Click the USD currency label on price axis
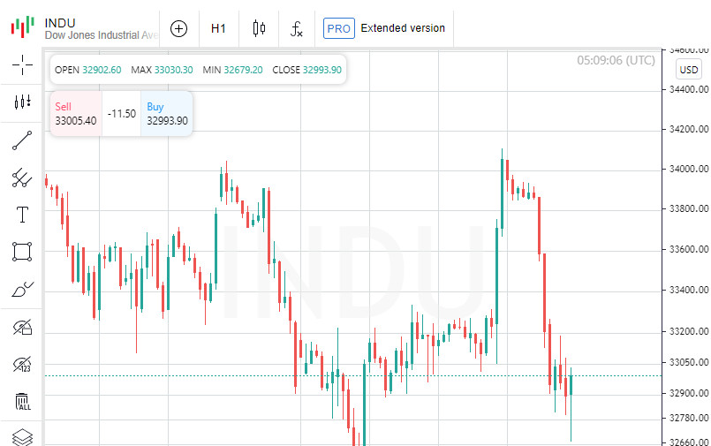Viewport: 711px width, 446px height. [689, 70]
